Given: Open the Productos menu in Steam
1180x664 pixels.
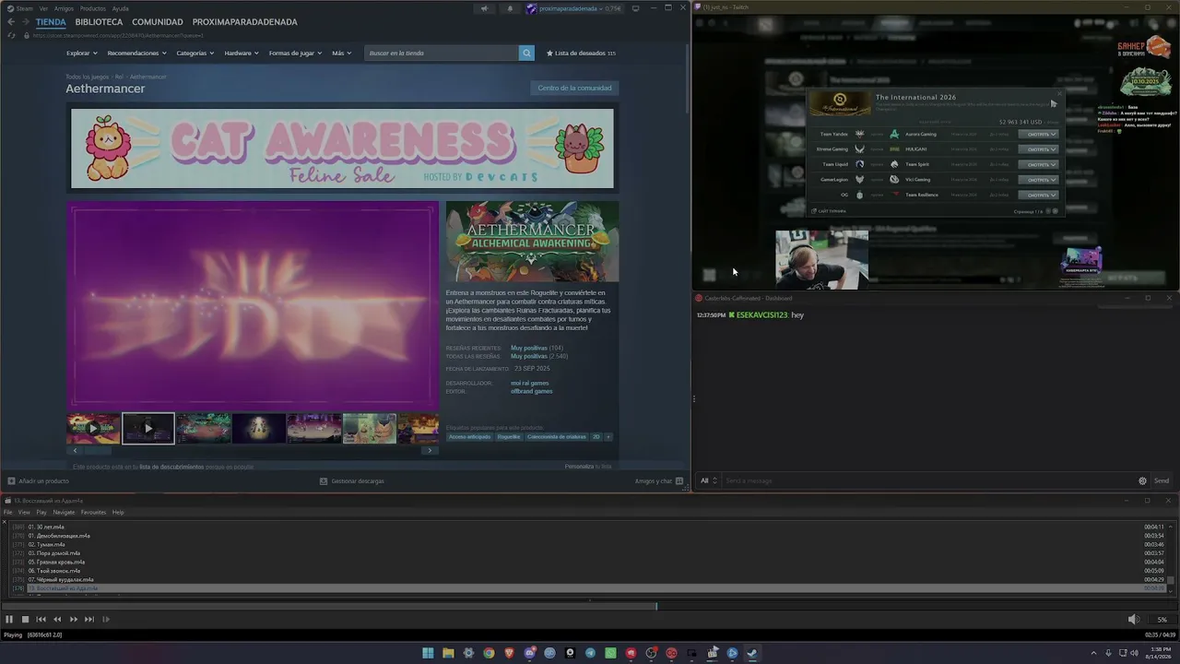Looking at the screenshot, I should (93, 8).
